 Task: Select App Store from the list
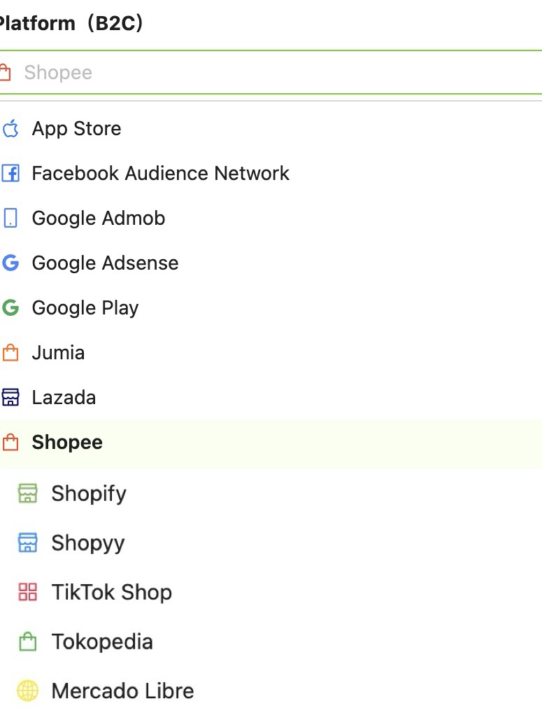pos(76,129)
